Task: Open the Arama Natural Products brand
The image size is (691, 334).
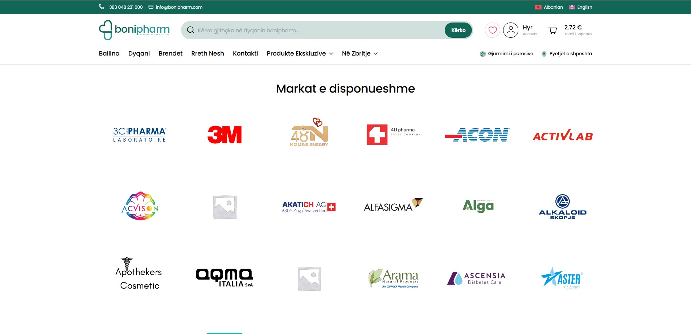Action: click(394, 278)
